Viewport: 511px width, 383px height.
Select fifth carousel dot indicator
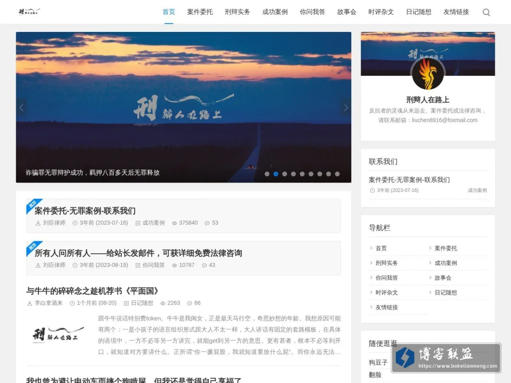click(302, 174)
